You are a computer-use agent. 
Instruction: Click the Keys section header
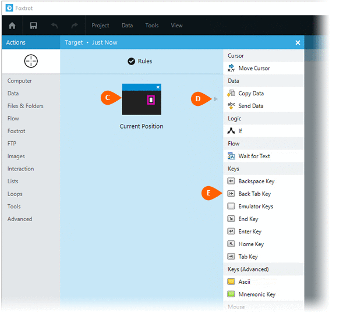[x=264, y=169]
